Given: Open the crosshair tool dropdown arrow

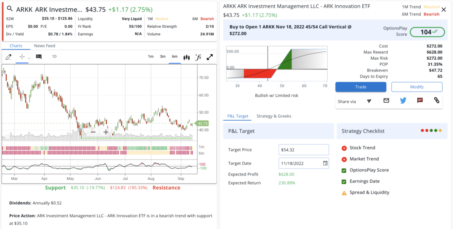Looking at the screenshot, I should click(x=29, y=58).
